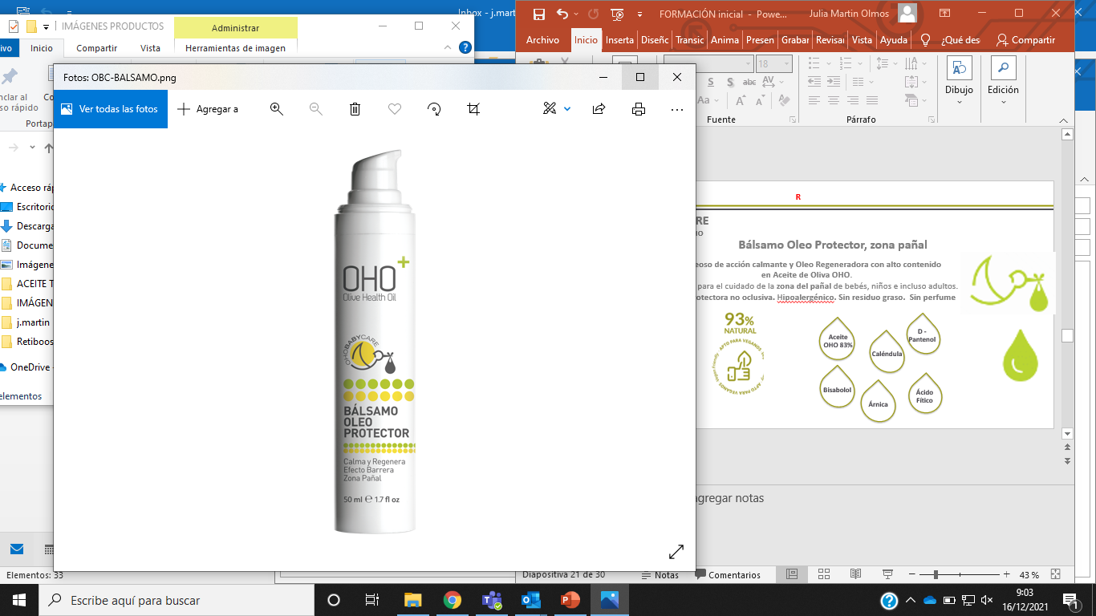The height and width of the screenshot is (616, 1096).
Task: Share the photo with the share icon
Action: point(599,109)
